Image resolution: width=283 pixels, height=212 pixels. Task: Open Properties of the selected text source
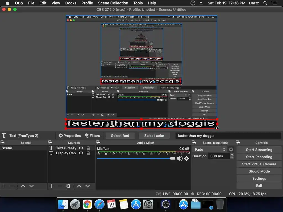(x=70, y=136)
